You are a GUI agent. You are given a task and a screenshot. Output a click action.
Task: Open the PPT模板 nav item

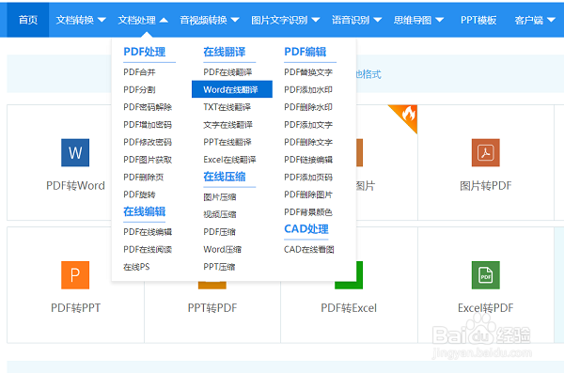478,20
